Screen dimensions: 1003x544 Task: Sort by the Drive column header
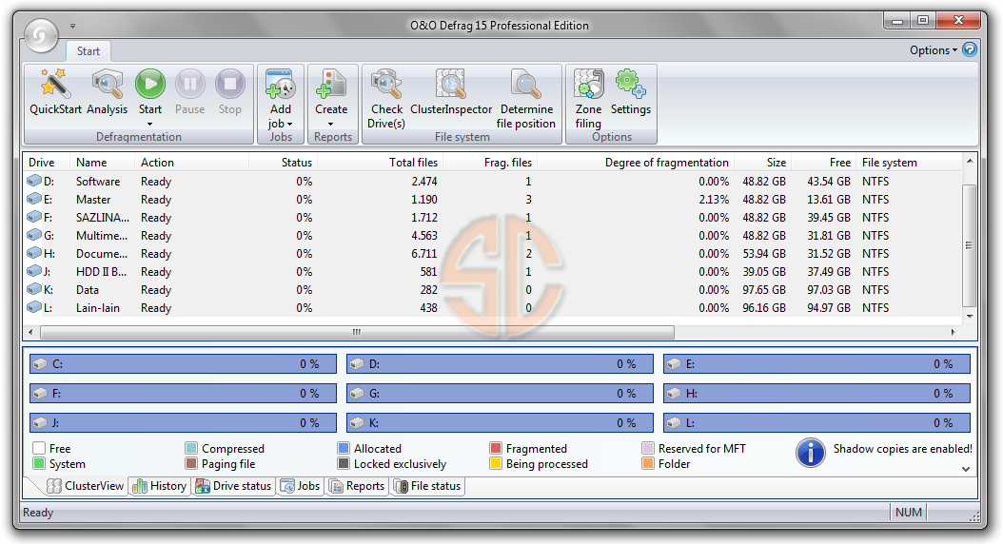tap(47, 163)
